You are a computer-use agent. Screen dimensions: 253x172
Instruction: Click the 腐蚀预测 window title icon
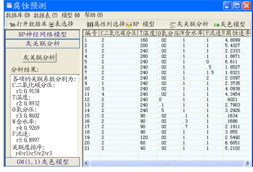point(9,5)
